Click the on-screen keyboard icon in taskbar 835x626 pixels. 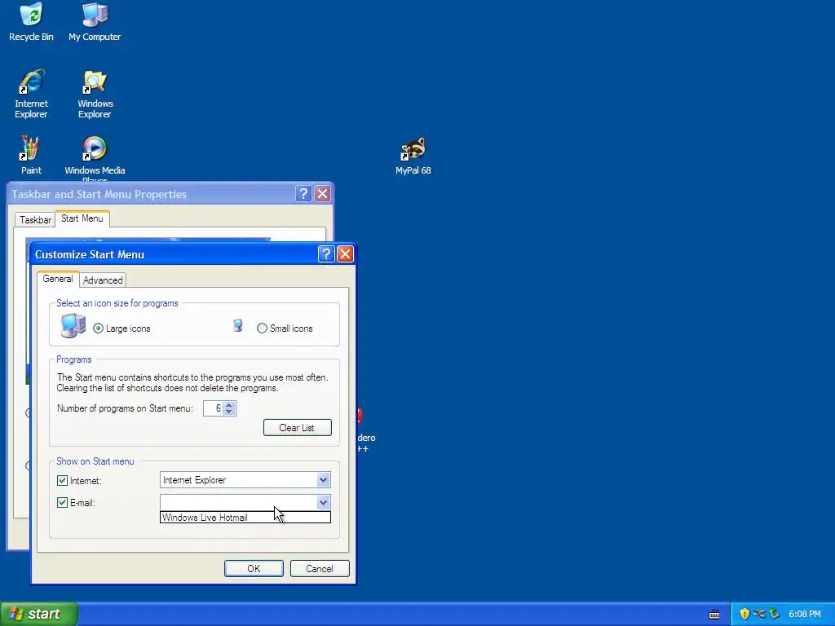pyautogui.click(x=714, y=615)
